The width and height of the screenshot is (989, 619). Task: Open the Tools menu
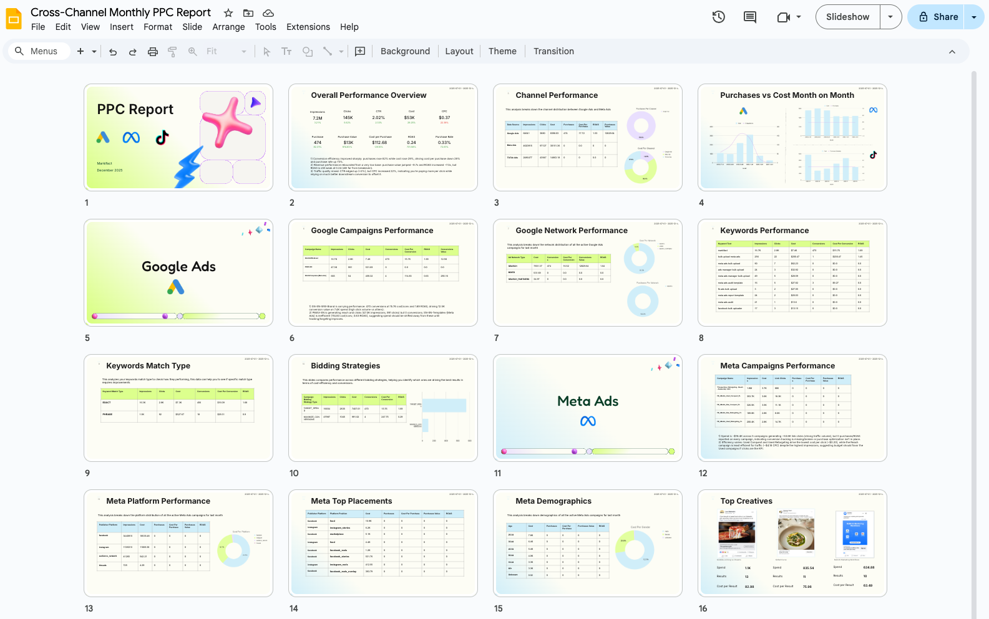coord(265,27)
